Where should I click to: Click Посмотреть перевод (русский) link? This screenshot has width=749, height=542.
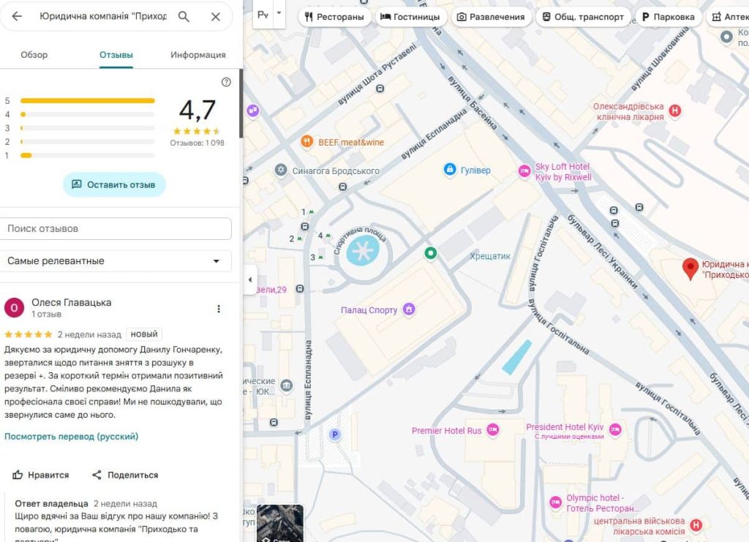coord(71,437)
